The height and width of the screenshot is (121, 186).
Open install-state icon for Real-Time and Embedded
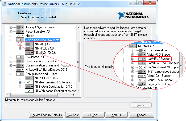[x=20, y=61]
